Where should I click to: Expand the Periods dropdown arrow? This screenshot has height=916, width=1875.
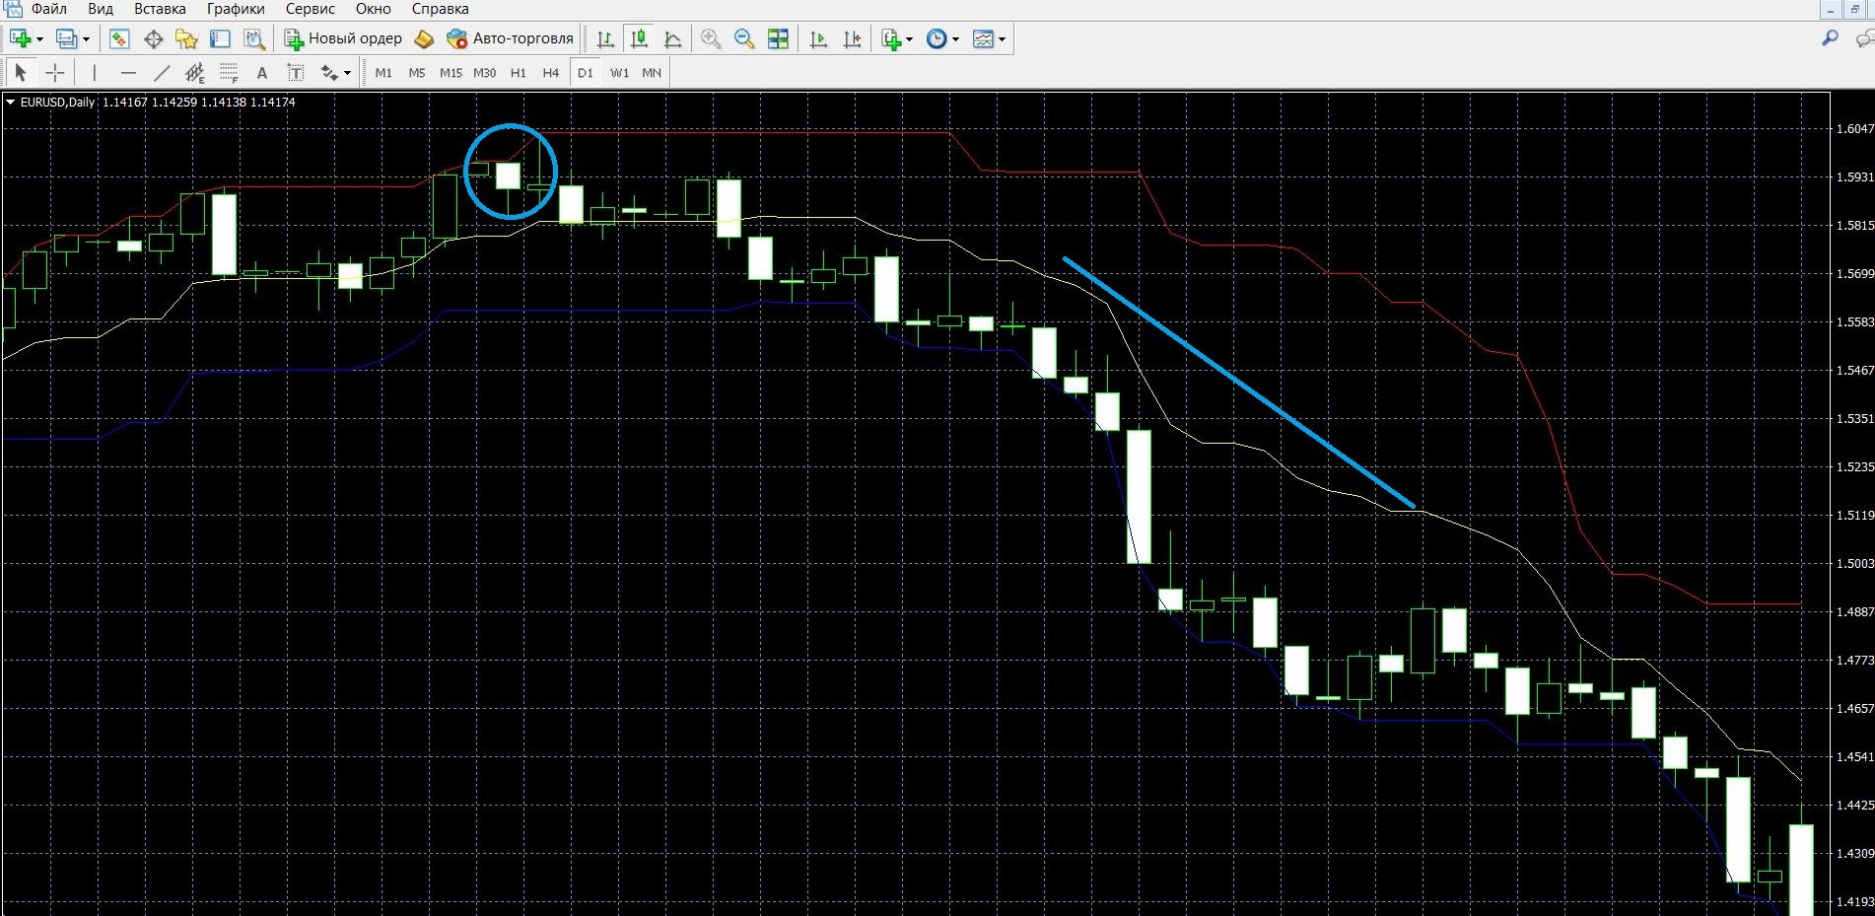[955, 39]
